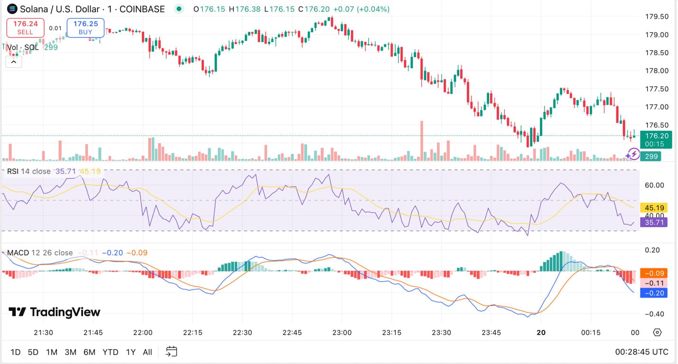Click the Solana / U.S. Dollar symbol title
678x364 pixels.
[x=92, y=9]
